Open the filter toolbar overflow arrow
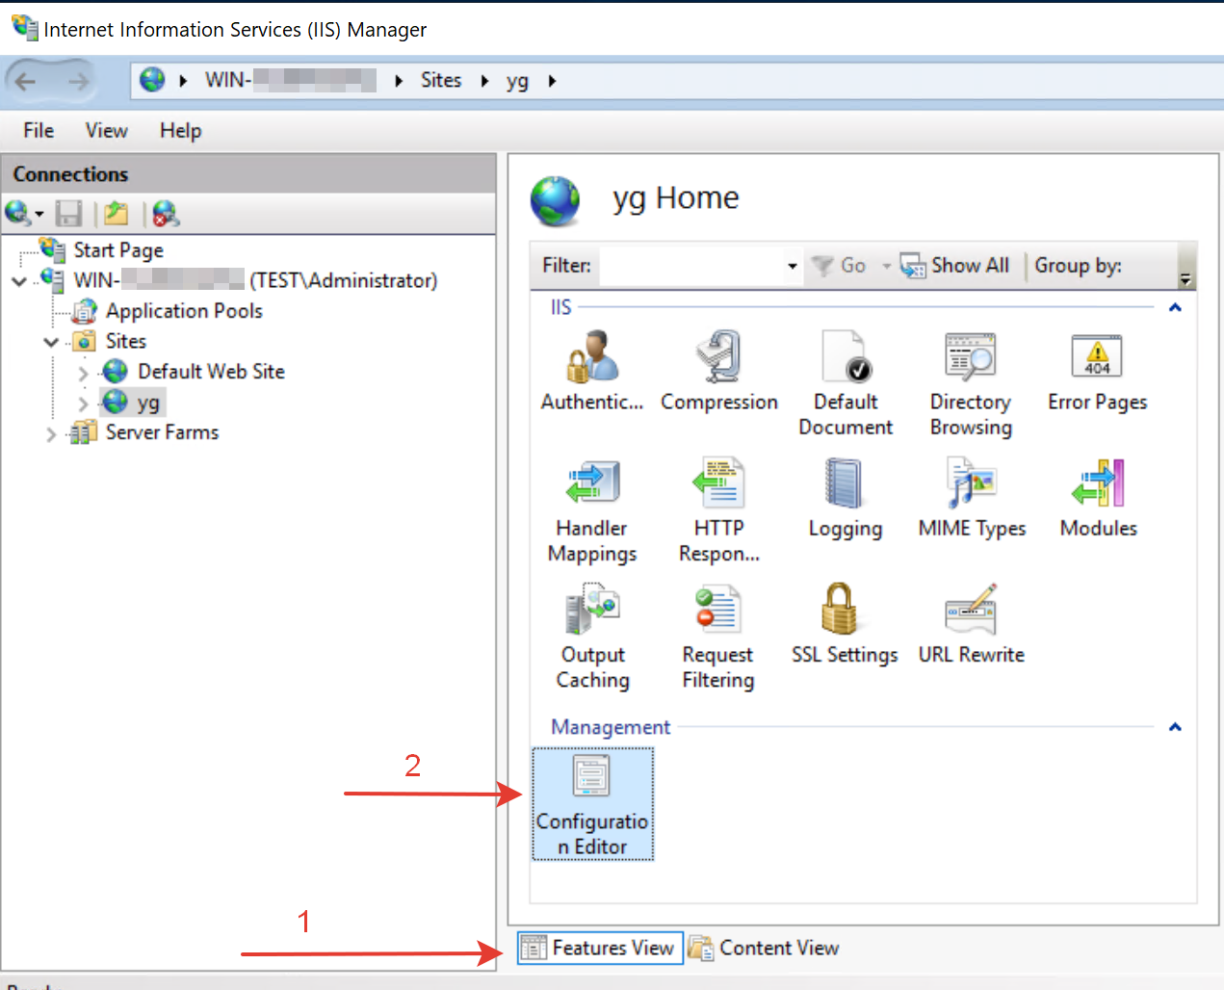Viewport: 1224px width, 990px height. (x=1186, y=278)
